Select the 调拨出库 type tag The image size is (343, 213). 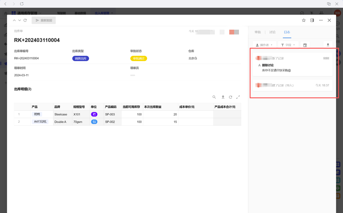pos(80,58)
